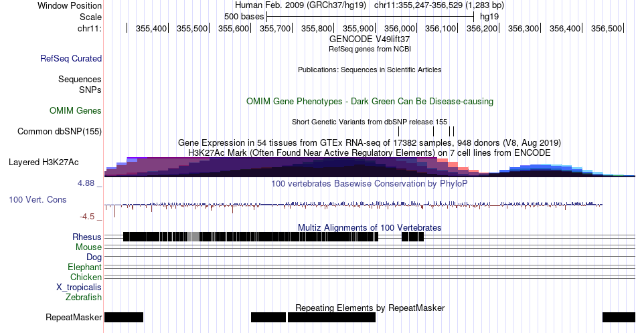Click the 500 bases scale bar
Screen dimensions: 636x333
pyautogui.click(x=370, y=17)
